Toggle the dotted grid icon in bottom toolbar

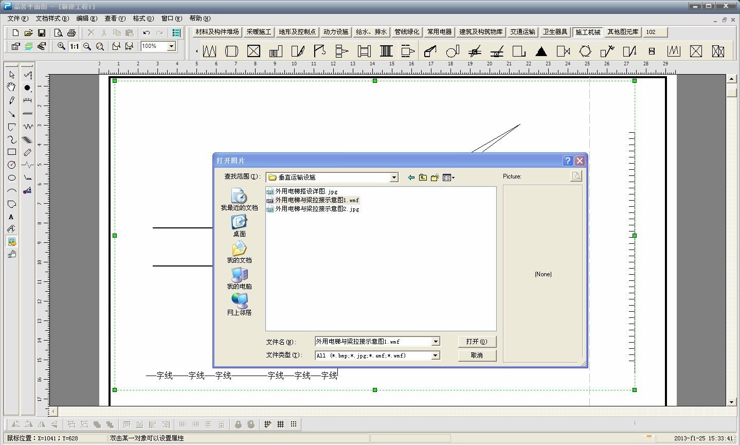point(294,424)
